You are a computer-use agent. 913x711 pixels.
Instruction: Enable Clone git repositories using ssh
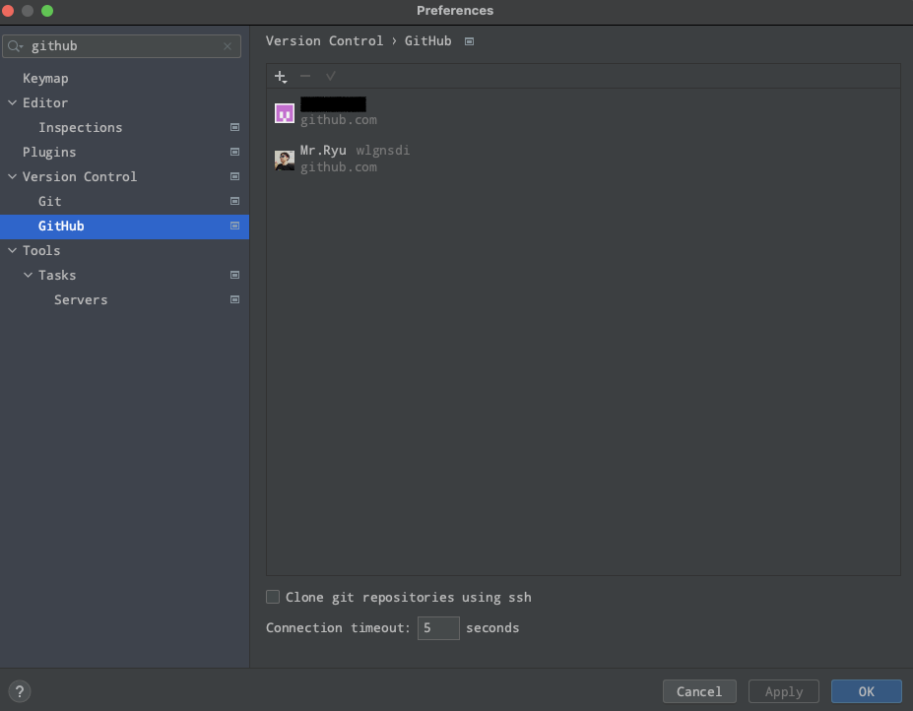273,597
